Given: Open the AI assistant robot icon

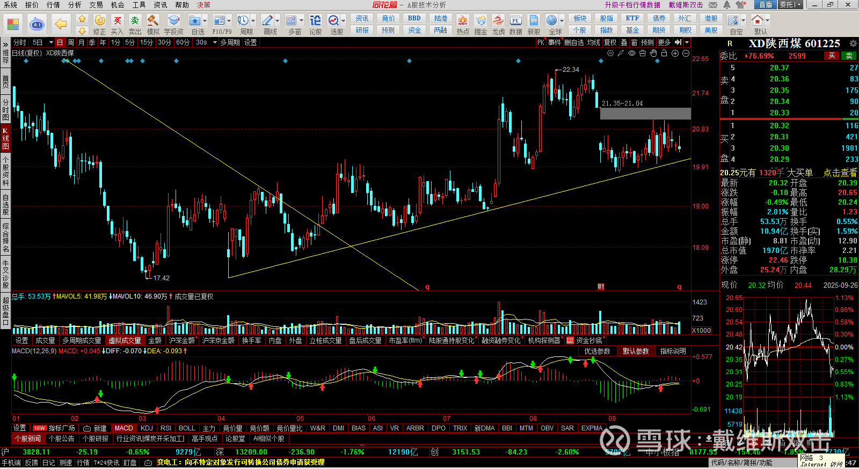Looking at the screenshot, I should tap(37, 24).
